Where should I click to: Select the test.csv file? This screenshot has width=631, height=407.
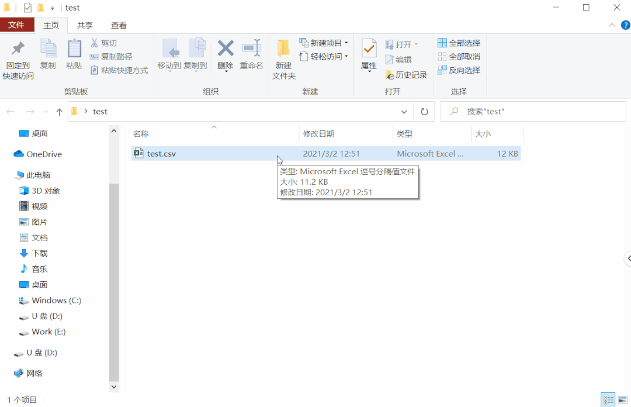326,154
